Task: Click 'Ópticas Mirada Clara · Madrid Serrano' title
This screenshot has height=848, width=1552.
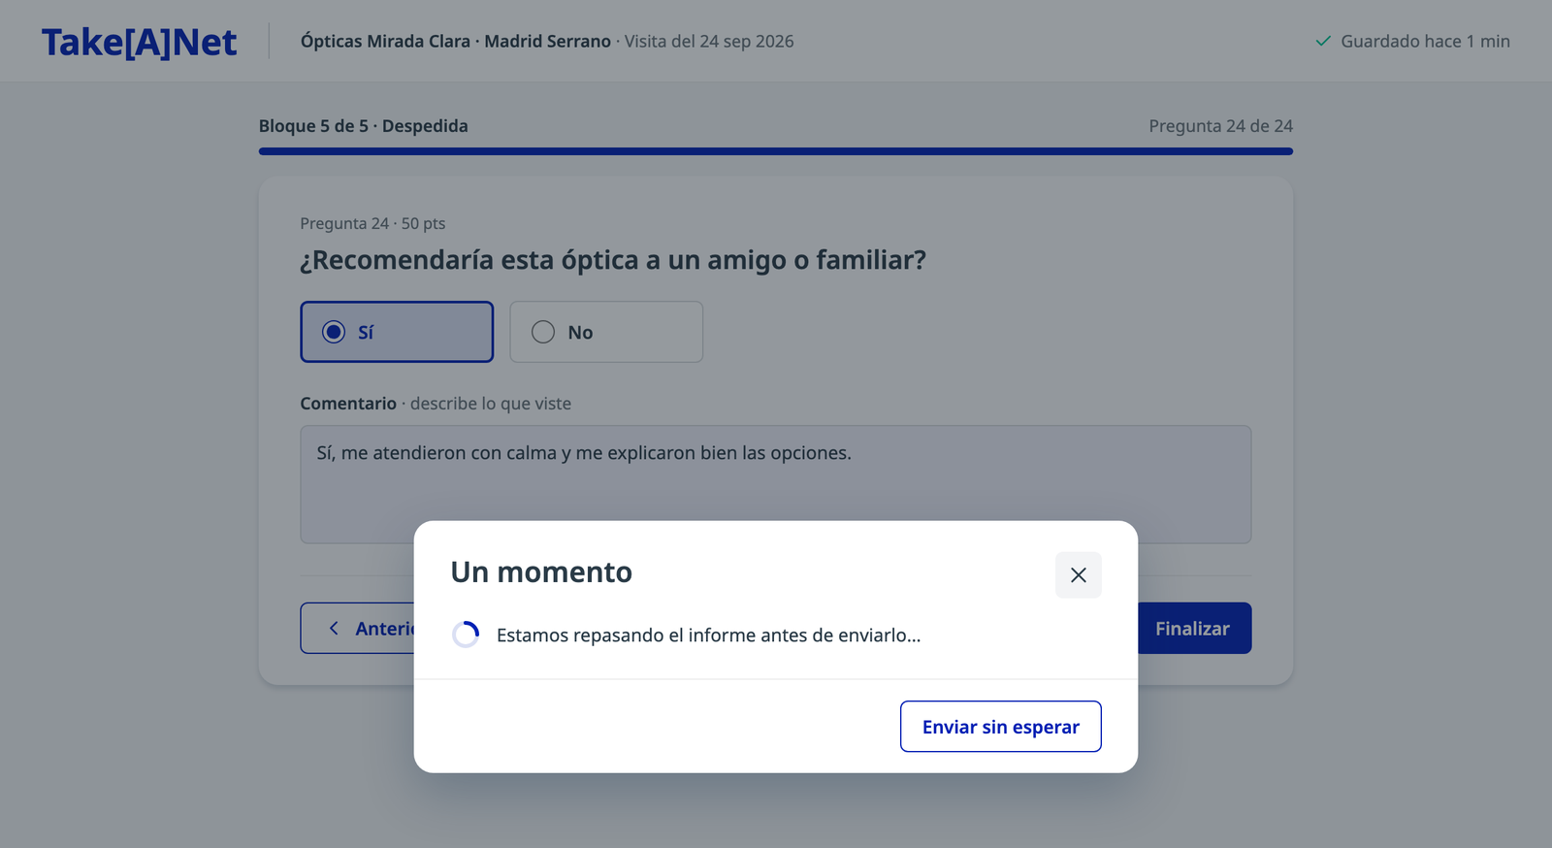Action: (x=456, y=42)
